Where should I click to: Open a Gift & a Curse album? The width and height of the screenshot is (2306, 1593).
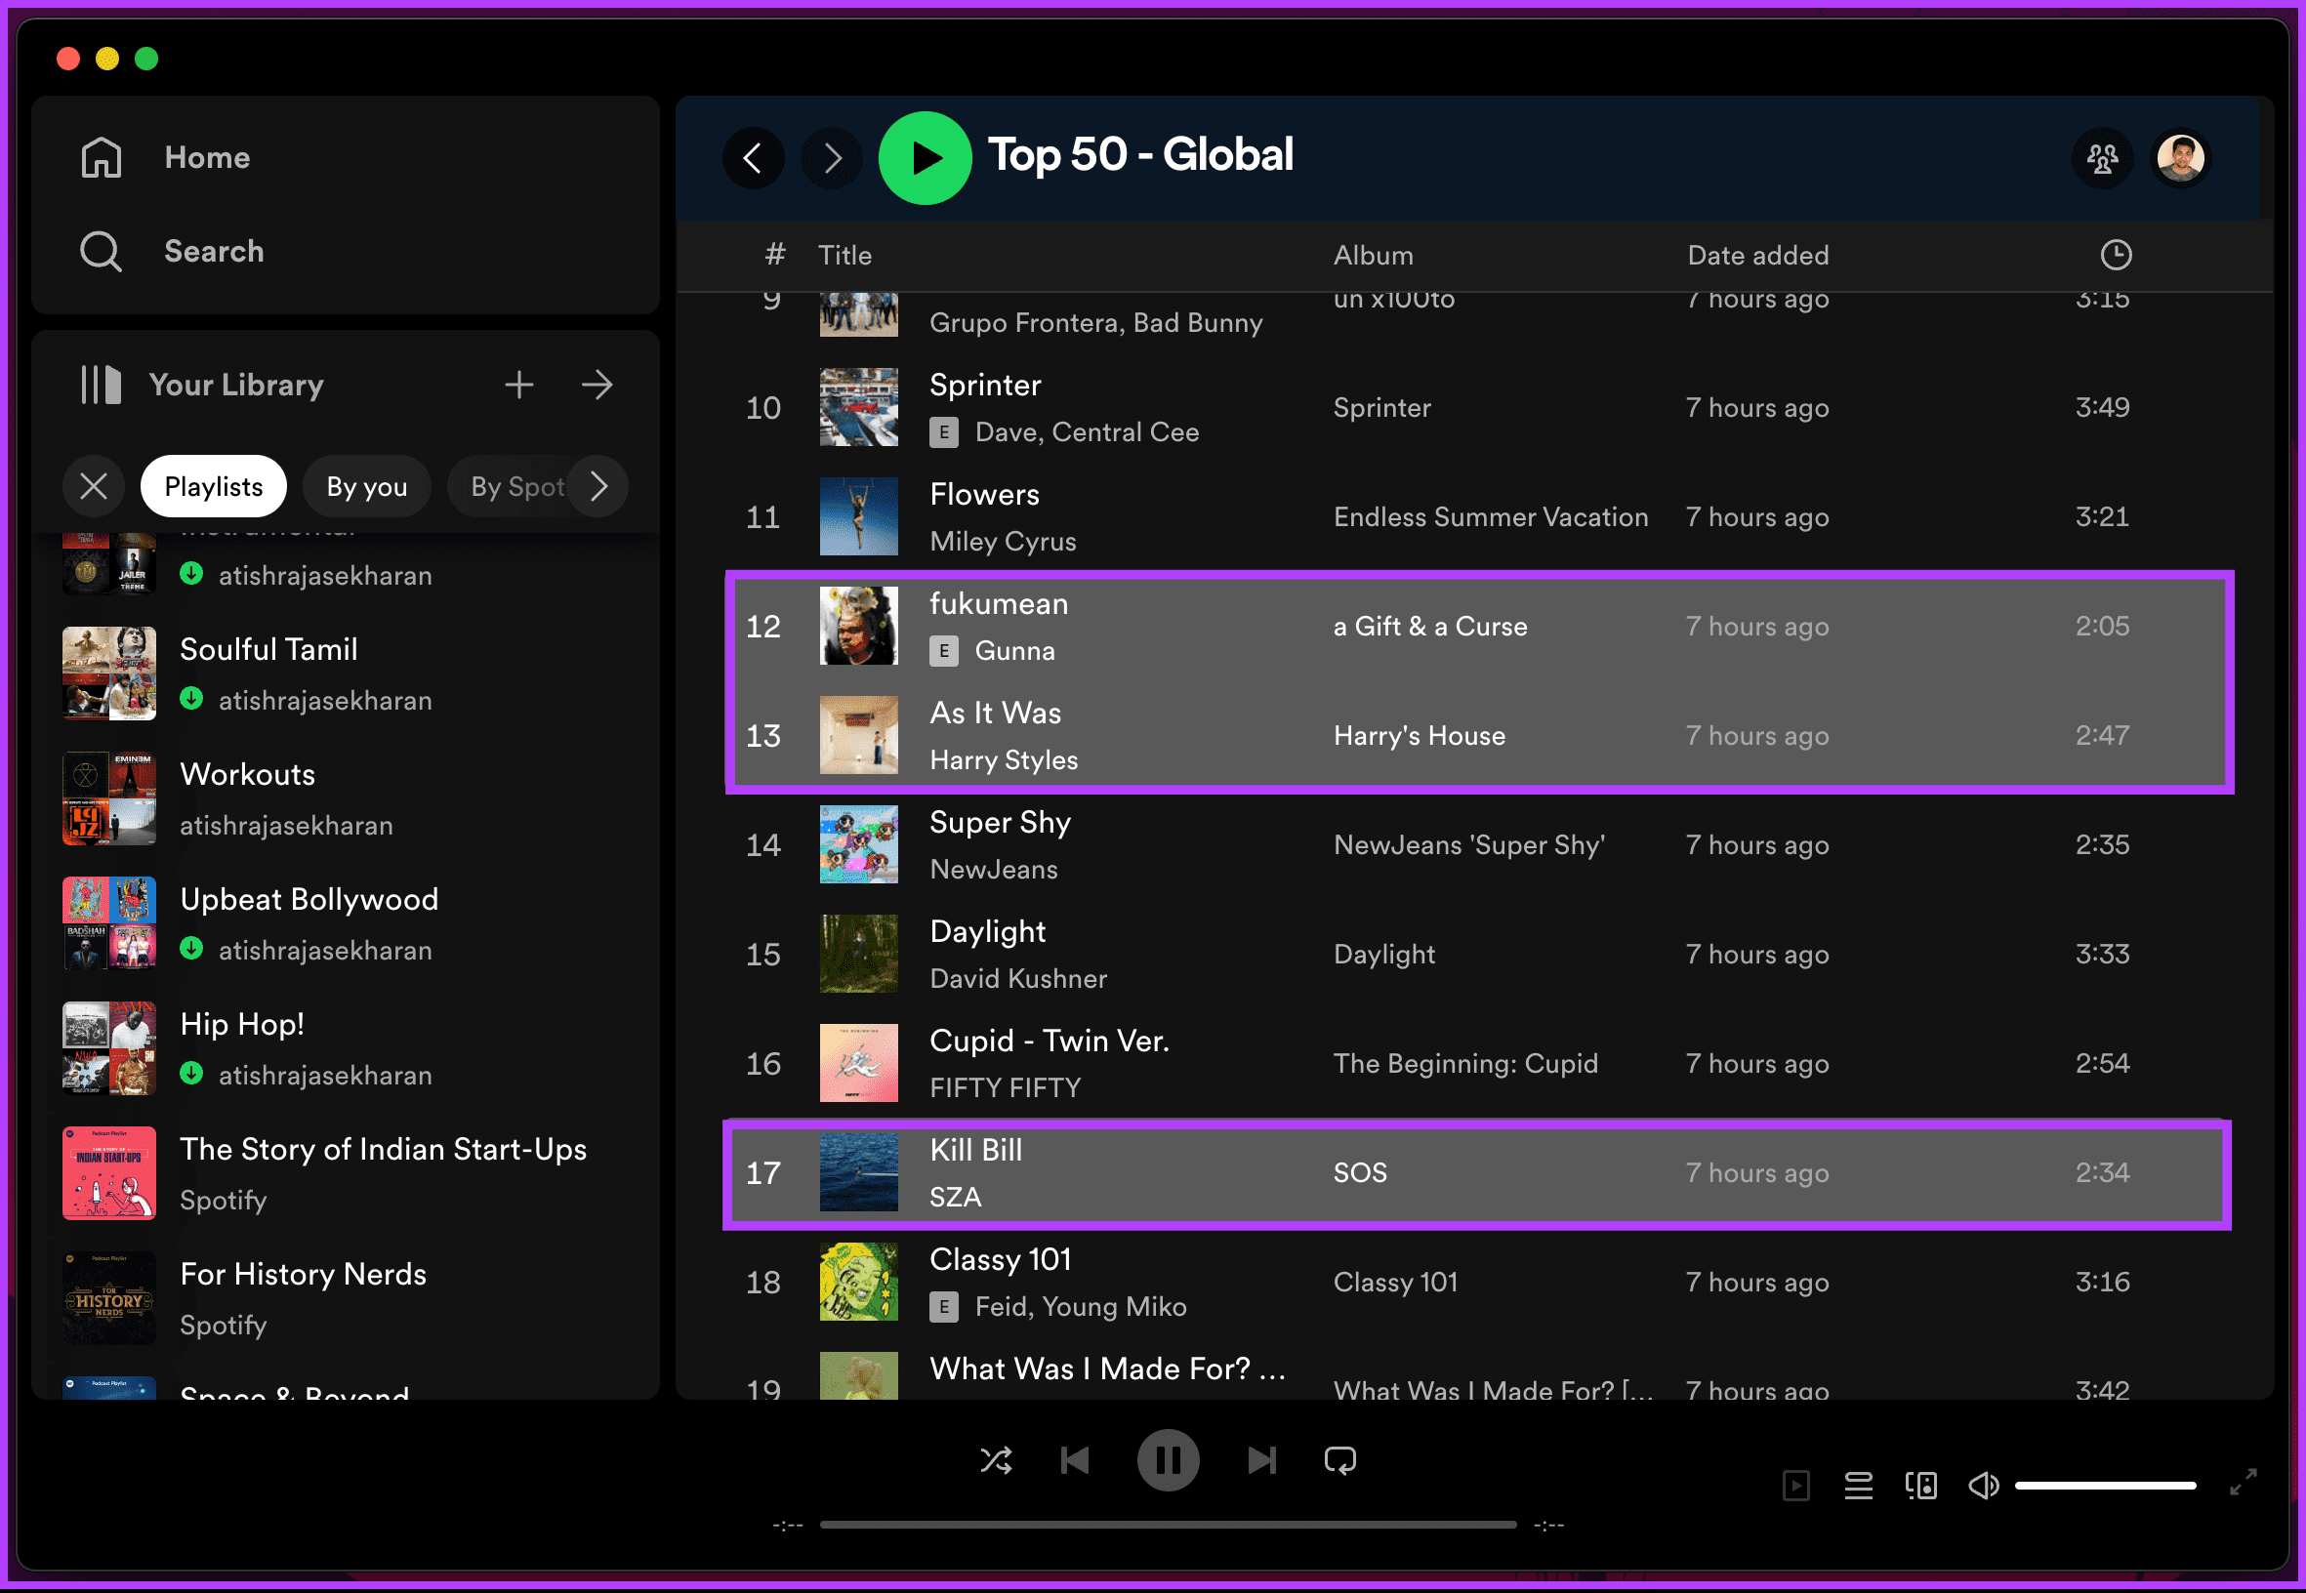click(1429, 627)
